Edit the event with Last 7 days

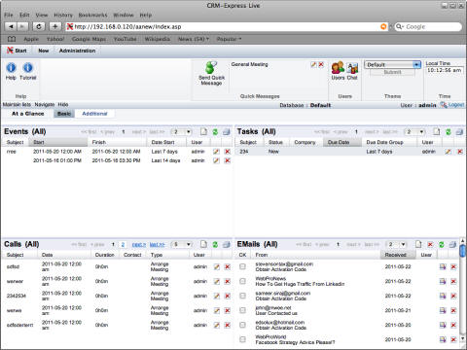coord(216,152)
